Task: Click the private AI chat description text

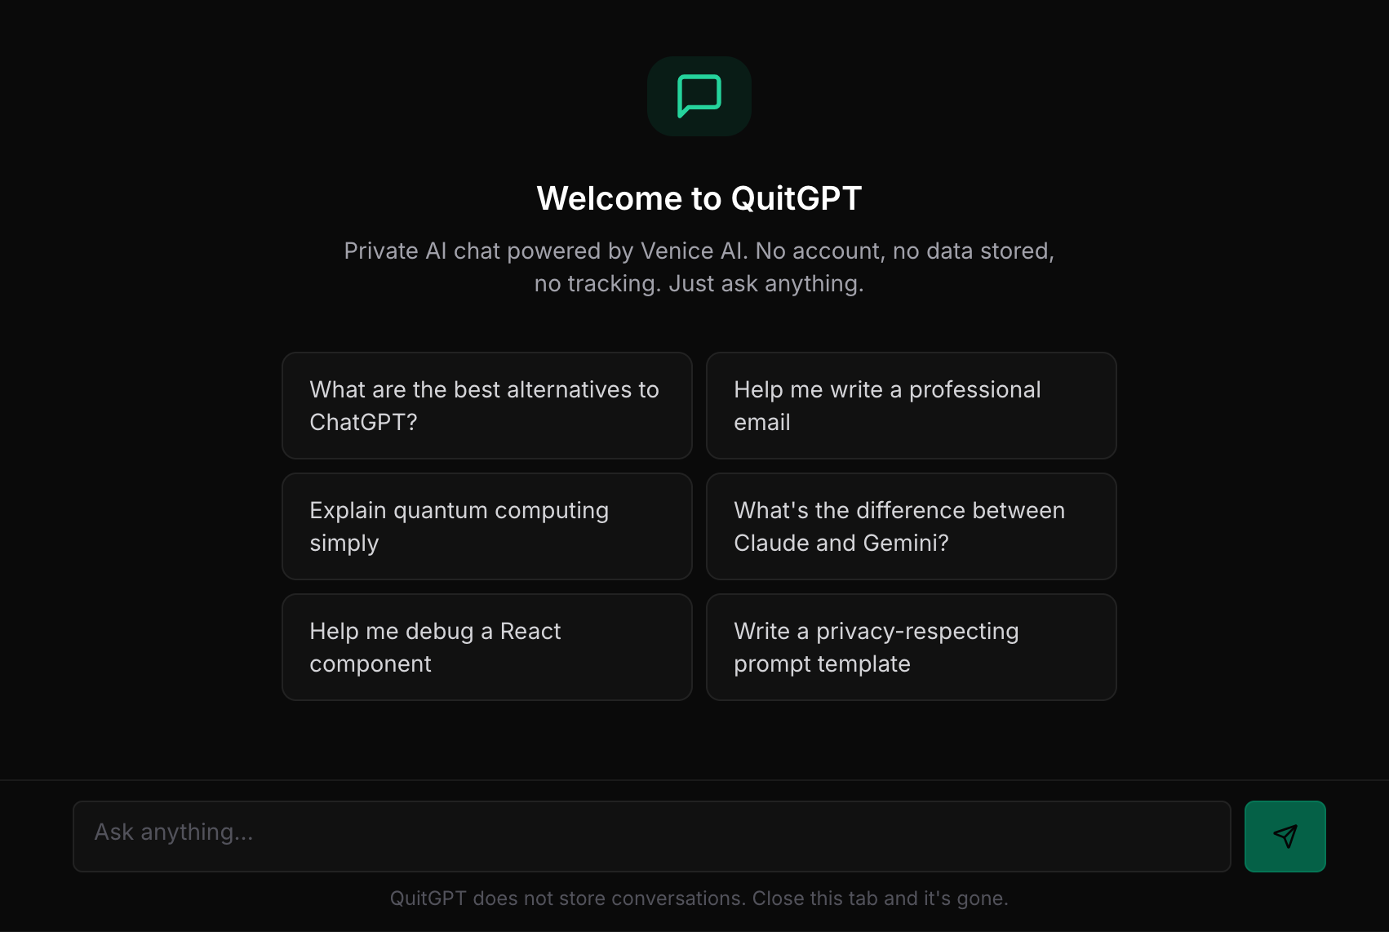Action: (699, 267)
